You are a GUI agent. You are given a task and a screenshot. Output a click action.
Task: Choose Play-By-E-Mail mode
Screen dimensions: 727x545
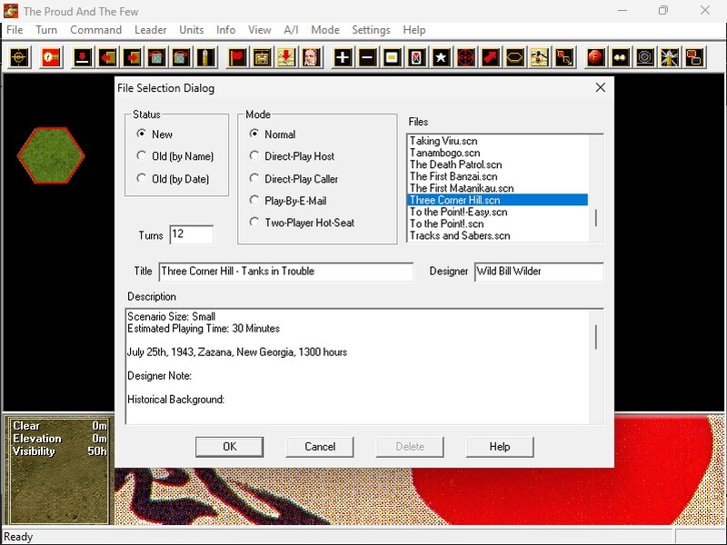(x=254, y=200)
